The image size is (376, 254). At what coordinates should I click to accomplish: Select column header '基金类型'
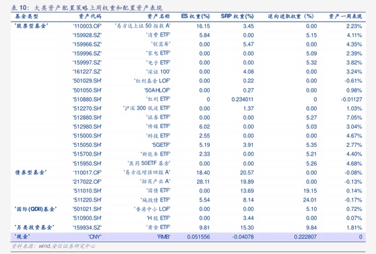(x=27, y=16)
